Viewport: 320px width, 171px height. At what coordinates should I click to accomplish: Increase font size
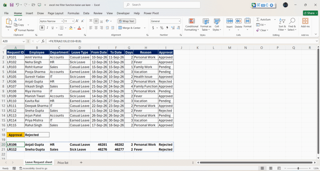(x=77, y=21)
